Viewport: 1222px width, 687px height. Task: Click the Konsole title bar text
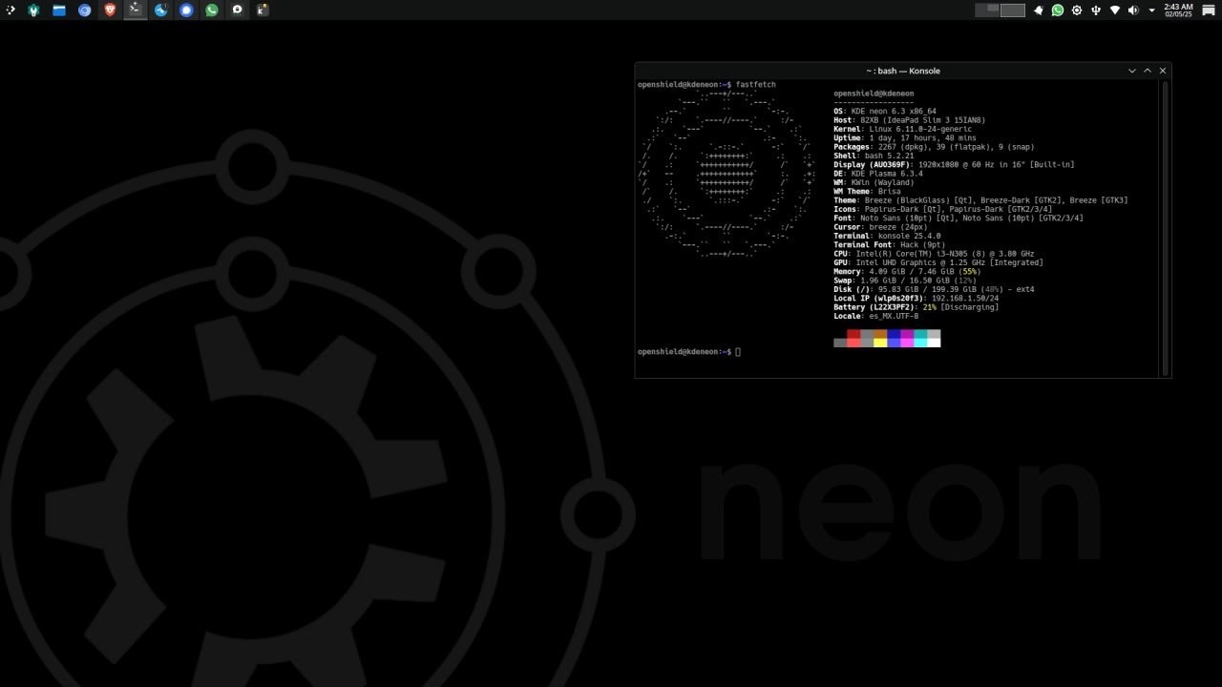point(903,71)
